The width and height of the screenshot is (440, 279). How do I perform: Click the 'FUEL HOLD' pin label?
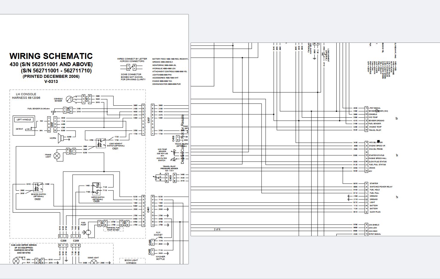point(375,190)
